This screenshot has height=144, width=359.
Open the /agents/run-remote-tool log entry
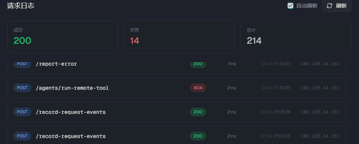click(x=176, y=88)
